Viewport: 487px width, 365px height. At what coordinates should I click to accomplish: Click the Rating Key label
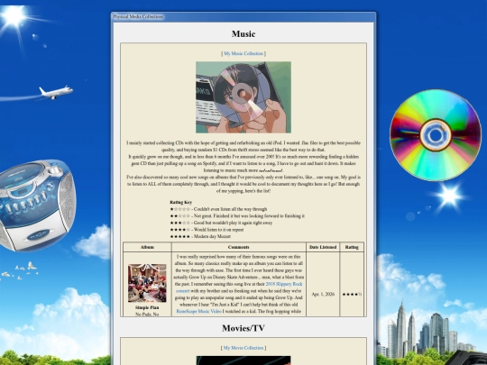pyautogui.click(x=180, y=202)
